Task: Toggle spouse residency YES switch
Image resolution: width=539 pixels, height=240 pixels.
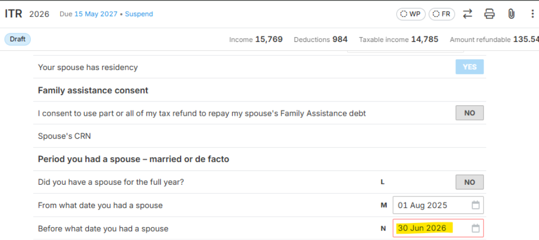Action: 470,67
